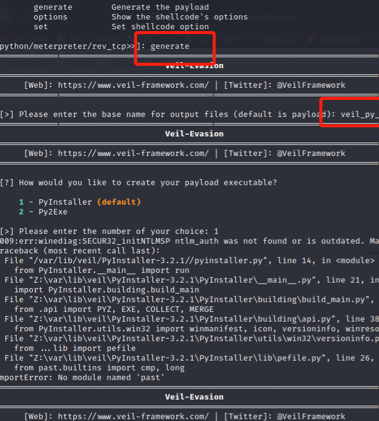Click the typed 'generate' after the rev_tcp prompt
This screenshot has width=379, height=421.
pos(170,46)
